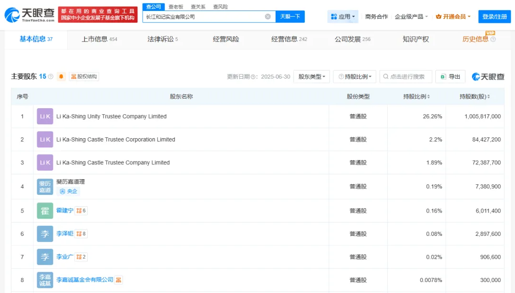Click the 点击进行搜索 shareholder search field
The image size is (515, 293).
pos(406,76)
